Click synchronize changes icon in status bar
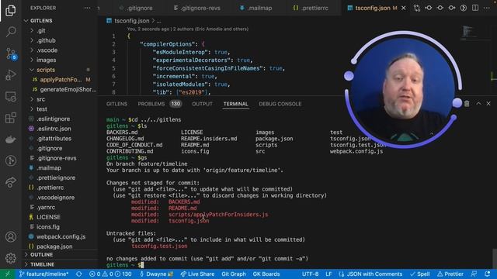The height and width of the screenshot is (279, 497). point(78,274)
